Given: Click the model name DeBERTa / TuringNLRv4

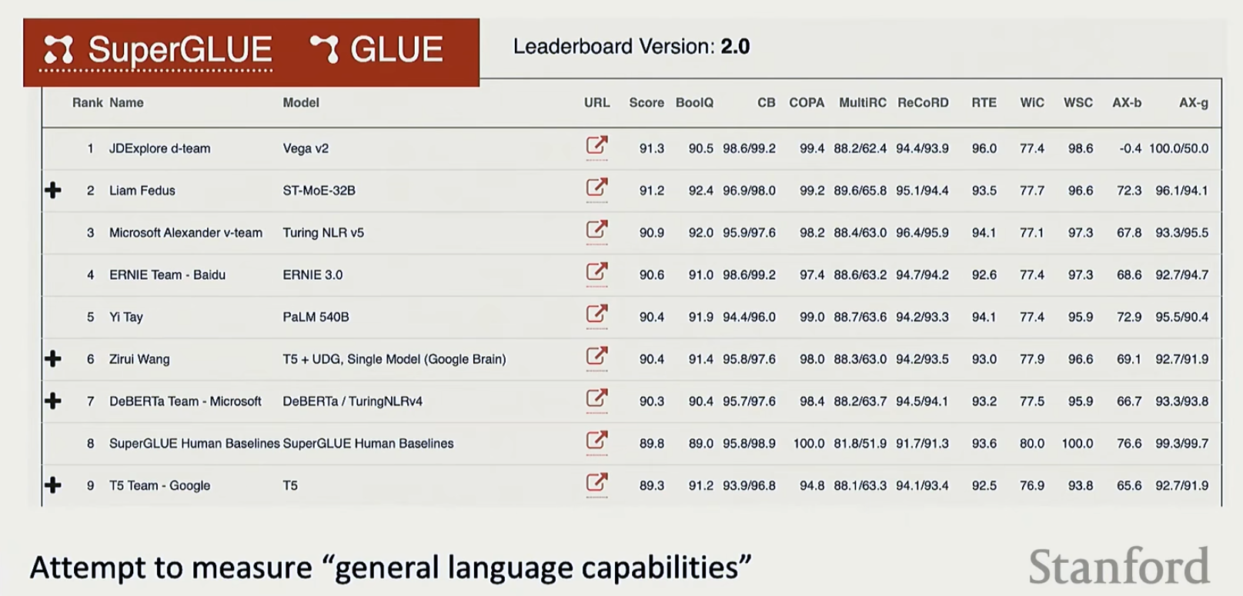Looking at the screenshot, I should tap(353, 401).
